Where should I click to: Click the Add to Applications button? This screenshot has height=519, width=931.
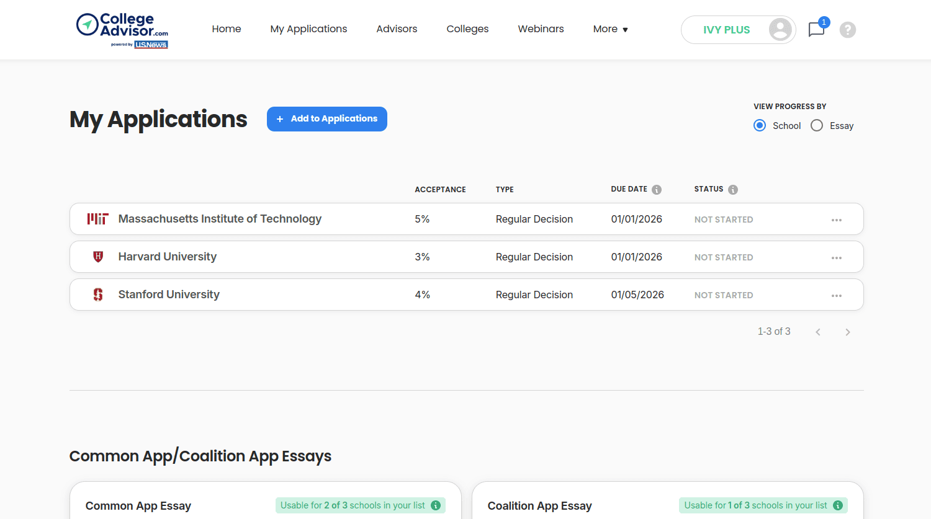[327, 119]
